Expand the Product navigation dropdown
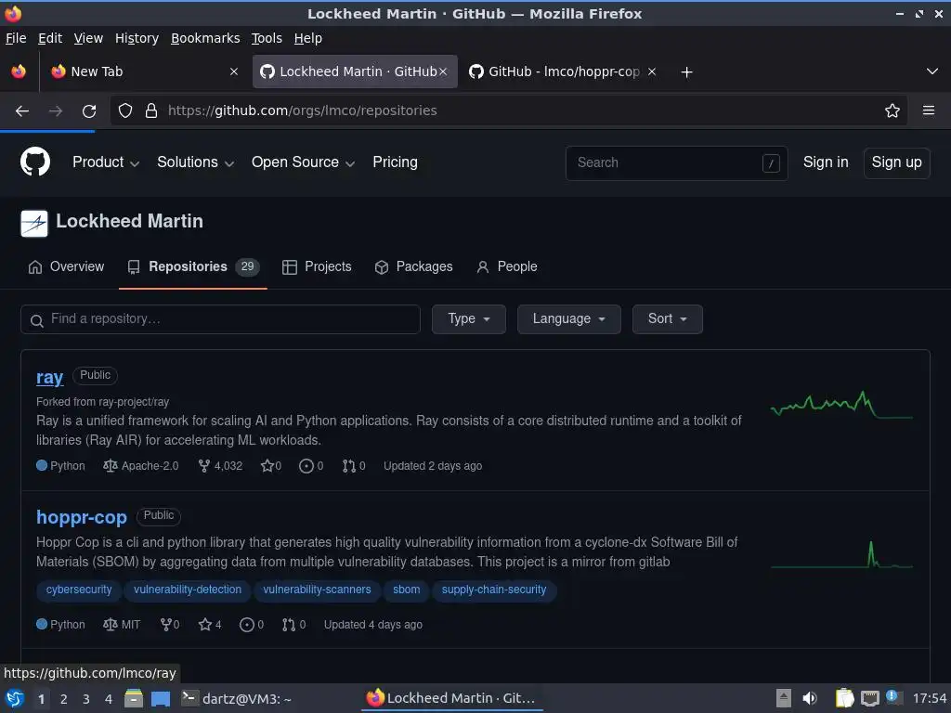 106,162
